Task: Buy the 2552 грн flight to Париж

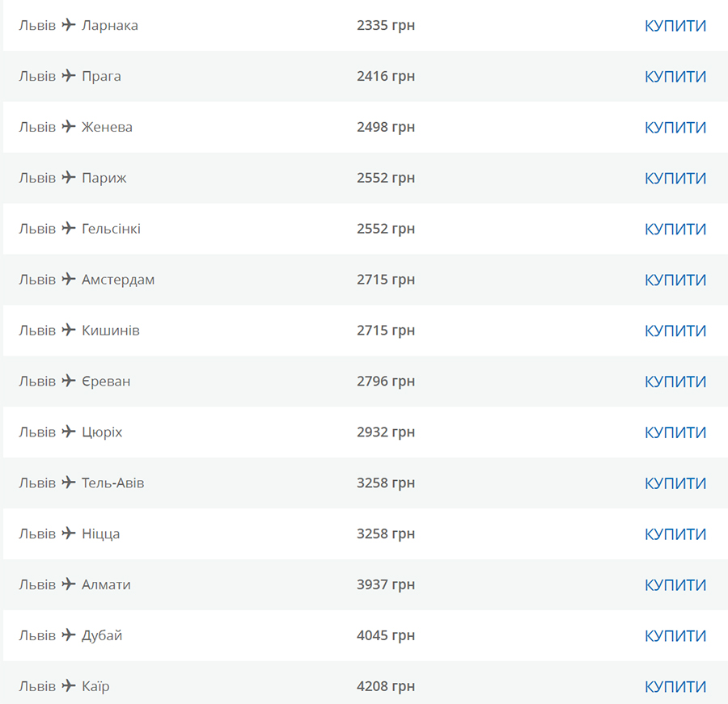Action: (675, 179)
